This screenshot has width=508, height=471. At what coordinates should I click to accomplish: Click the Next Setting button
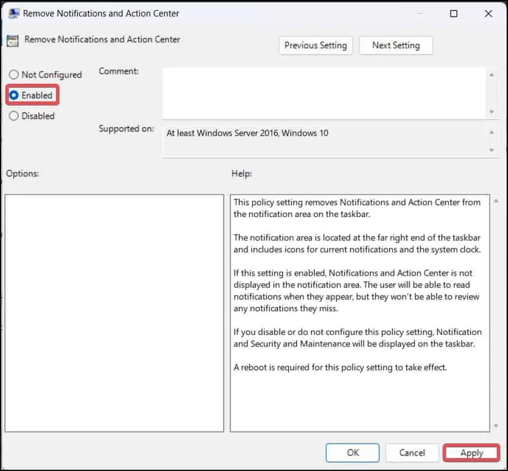395,45
